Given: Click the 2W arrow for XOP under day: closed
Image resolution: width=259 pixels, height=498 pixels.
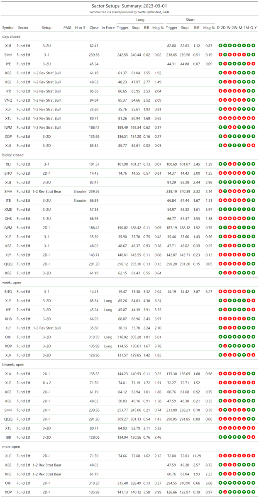Looking at the screenshot, I should tap(235, 137).
